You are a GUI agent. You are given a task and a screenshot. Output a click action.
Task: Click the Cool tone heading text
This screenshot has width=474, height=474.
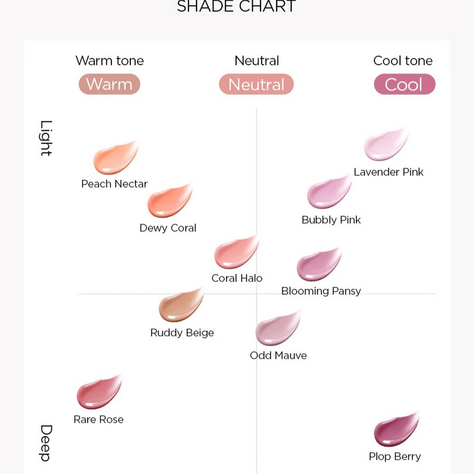[x=403, y=61]
